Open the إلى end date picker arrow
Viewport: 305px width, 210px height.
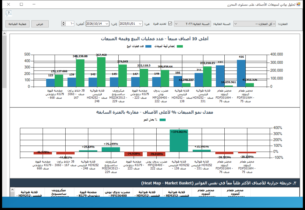(107, 24)
